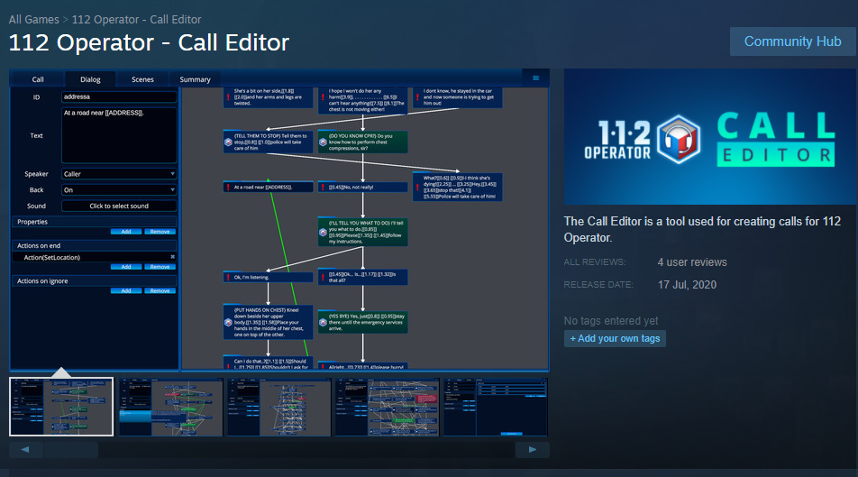Click the 'Click to select sound' button
858x477 pixels.
point(119,206)
